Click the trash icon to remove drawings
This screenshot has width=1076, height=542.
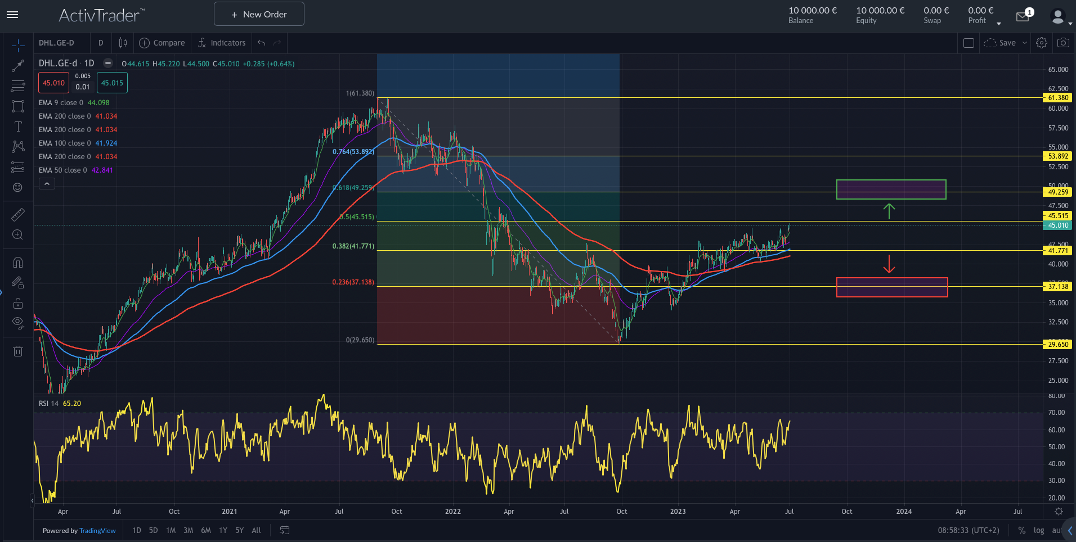pos(18,351)
